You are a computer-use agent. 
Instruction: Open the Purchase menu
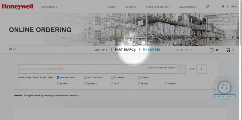[x=130, y=7]
